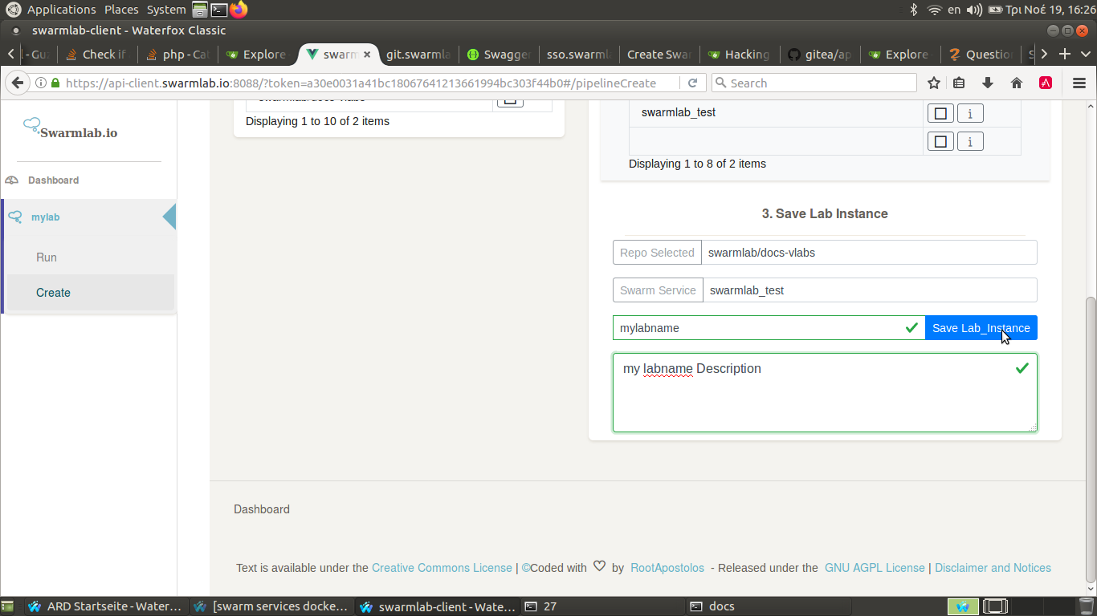
Task: Open the Wi-Fi network tray icon
Action: pos(934,10)
